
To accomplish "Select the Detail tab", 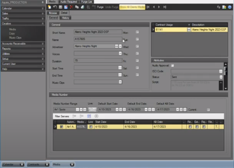I will tap(64, 13).
